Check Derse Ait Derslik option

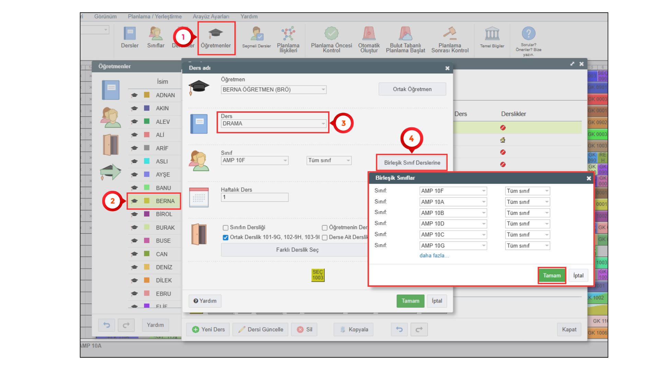(324, 237)
